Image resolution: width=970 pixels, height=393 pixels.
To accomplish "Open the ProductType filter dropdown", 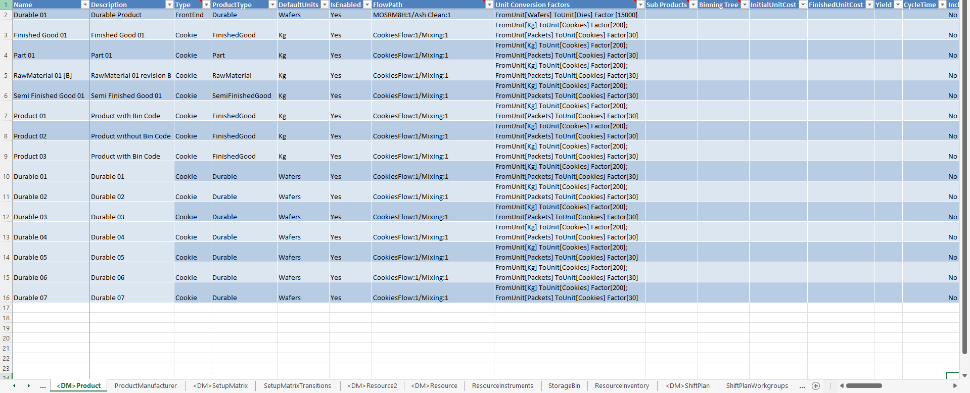I will [272, 5].
